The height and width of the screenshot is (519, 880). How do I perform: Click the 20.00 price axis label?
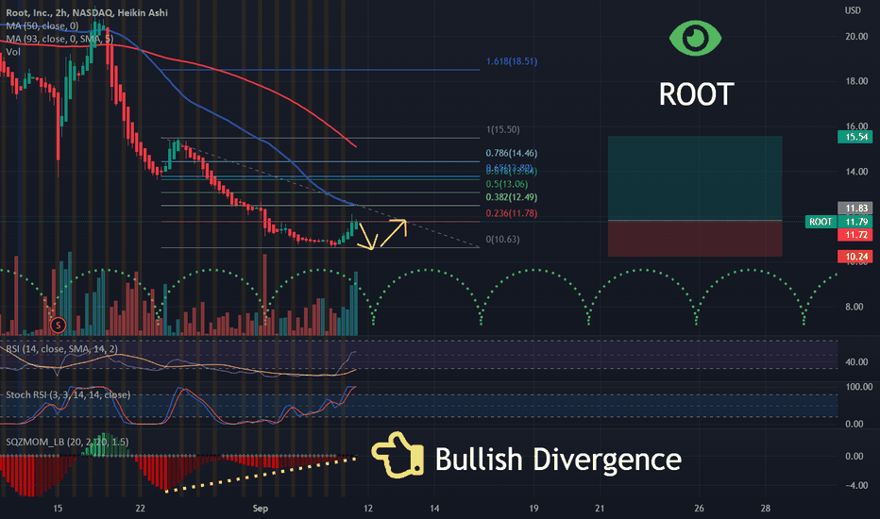click(856, 37)
